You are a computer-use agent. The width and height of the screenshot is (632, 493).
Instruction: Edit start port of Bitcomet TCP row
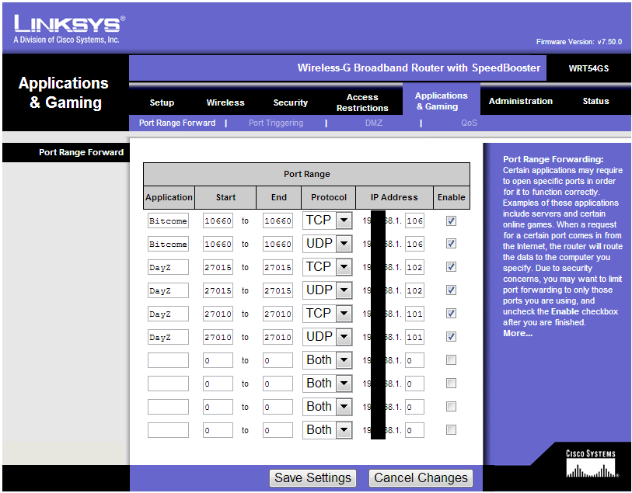(218, 220)
